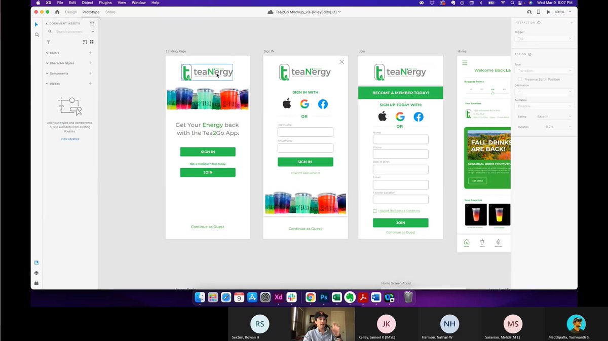Image resolution: width=608 pixels, height=341 pixels.
Task: Open the Easing Ease In dropdown
Action: 554,117
